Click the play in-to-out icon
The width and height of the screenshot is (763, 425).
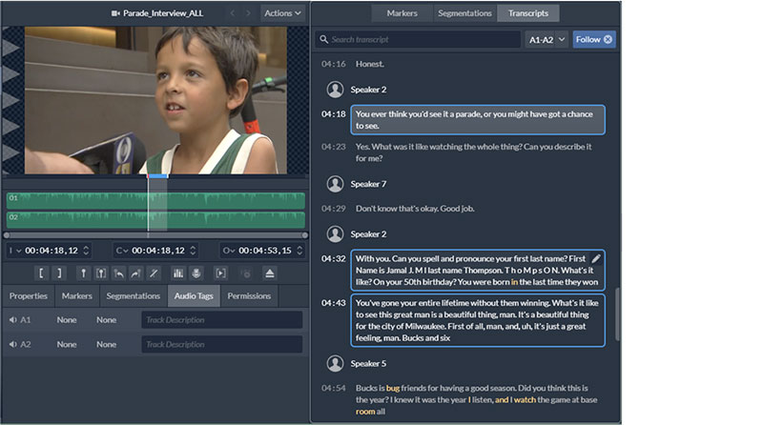click(220, 273)
